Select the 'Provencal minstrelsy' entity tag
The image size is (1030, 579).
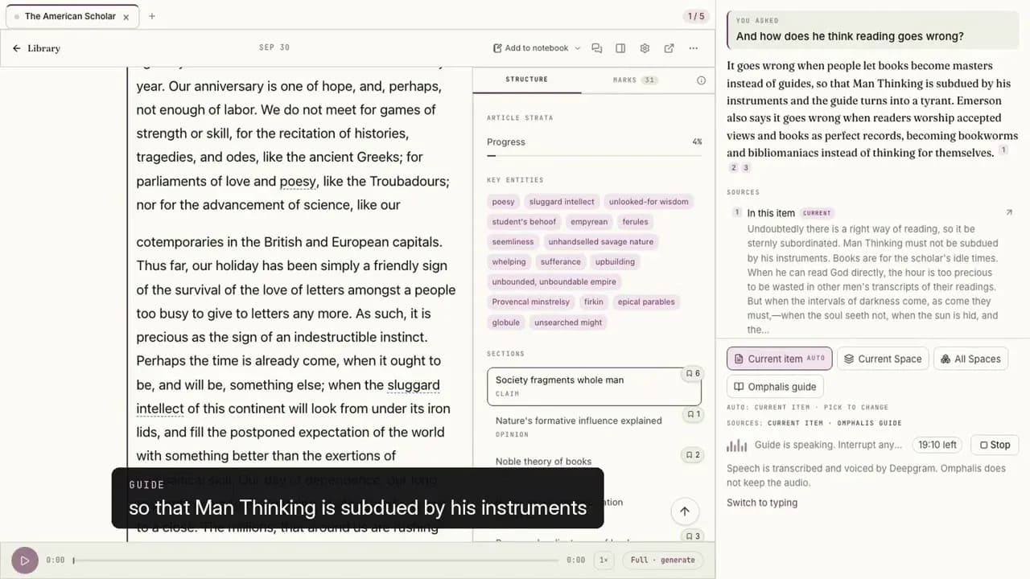click(530, 302)
